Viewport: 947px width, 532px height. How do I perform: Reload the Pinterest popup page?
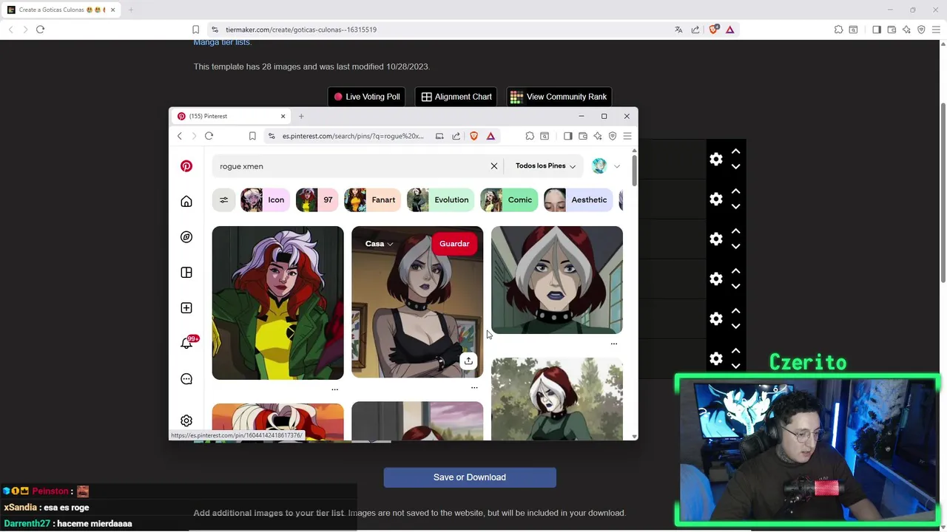[x=209, y=136]
